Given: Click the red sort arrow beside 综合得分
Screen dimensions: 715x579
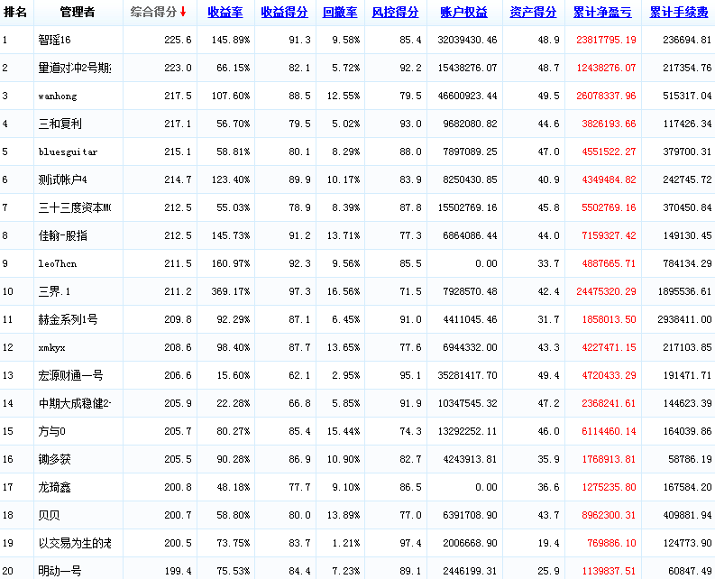Looking at the screenshot, I should pos(184,13).
